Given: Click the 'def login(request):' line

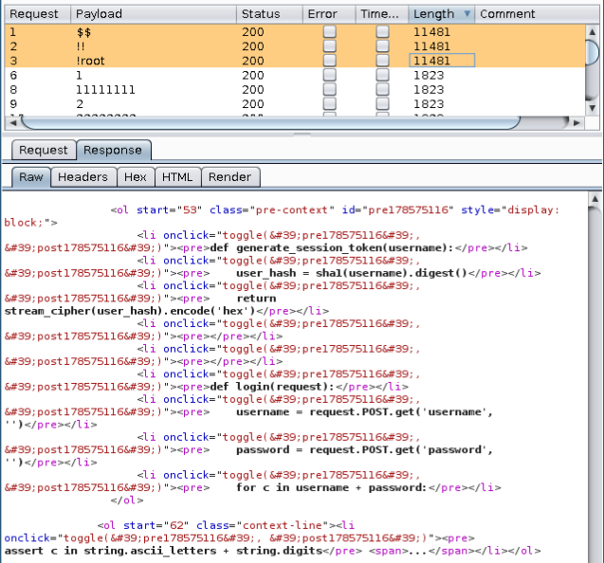Looking at the screenshot, I should pos(272,387).
